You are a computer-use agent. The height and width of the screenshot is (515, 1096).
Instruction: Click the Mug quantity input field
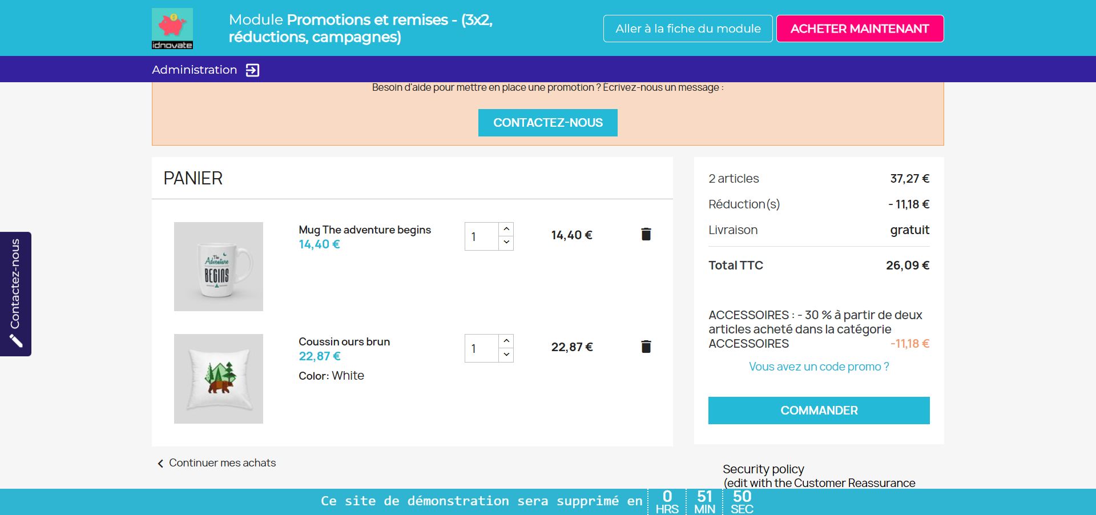[481, 236]
